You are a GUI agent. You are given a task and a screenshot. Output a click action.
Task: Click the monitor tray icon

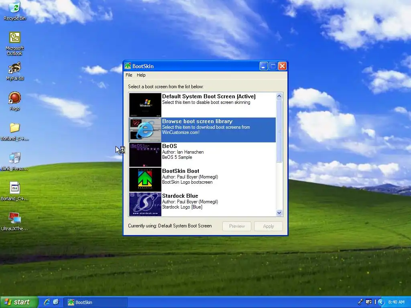point(368,302)
